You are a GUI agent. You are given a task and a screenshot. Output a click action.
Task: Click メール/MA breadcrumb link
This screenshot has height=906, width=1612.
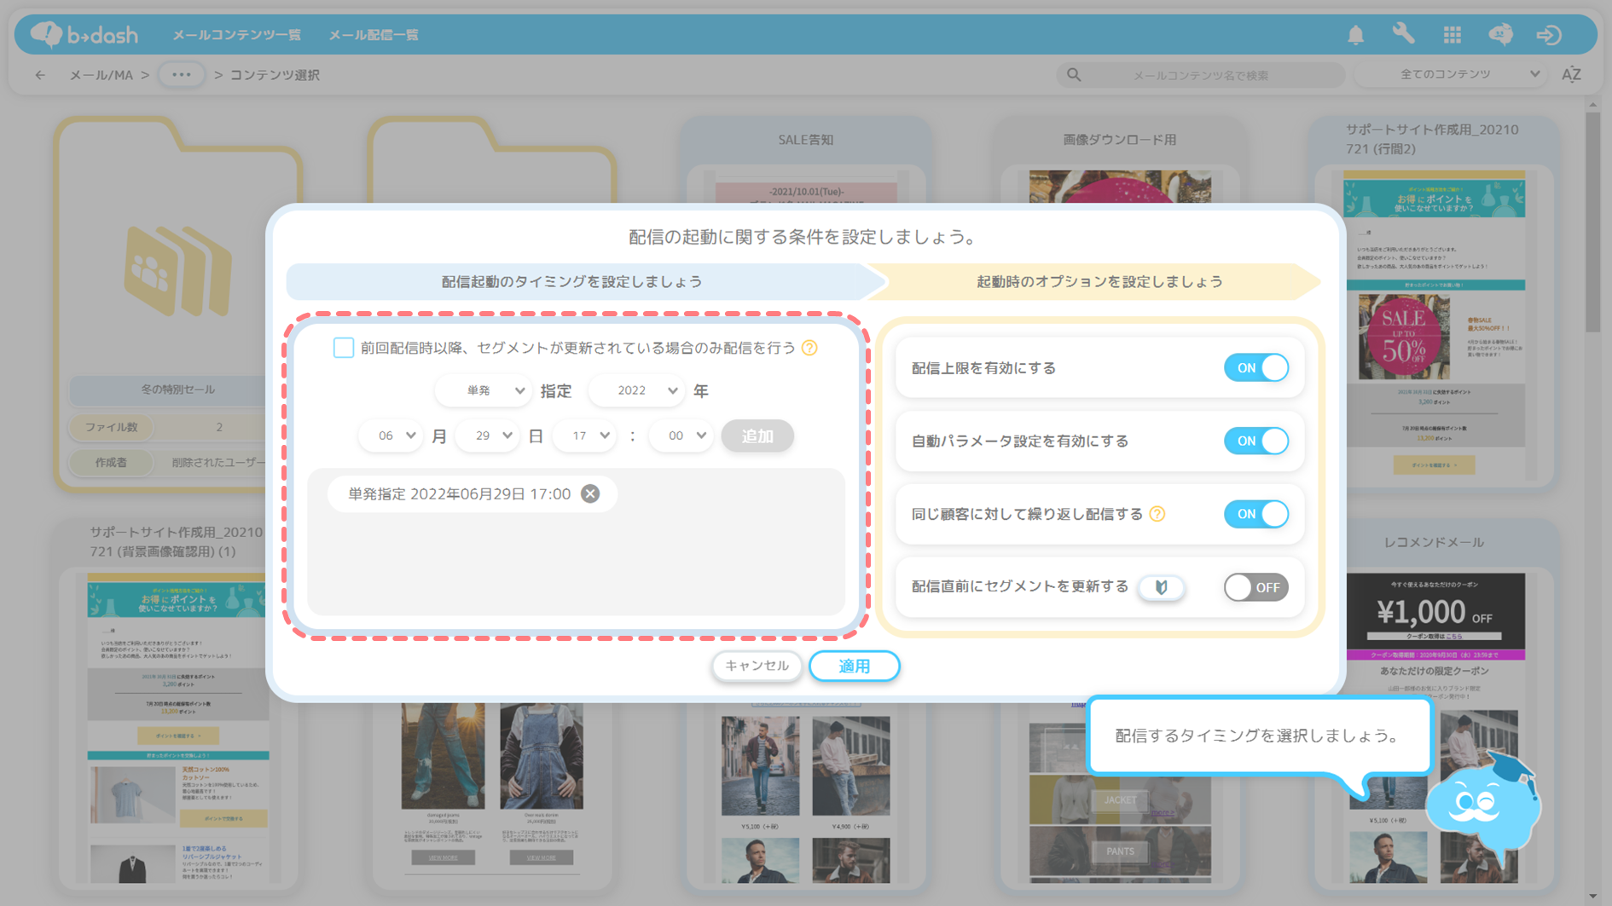101,75
